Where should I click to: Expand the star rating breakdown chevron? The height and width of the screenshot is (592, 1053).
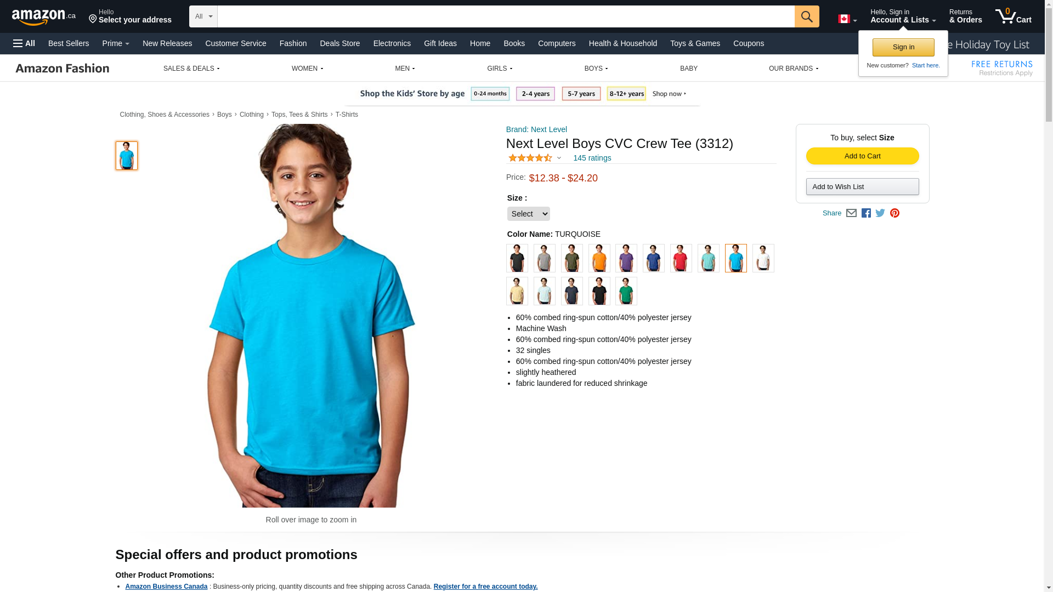coord(559,158)
